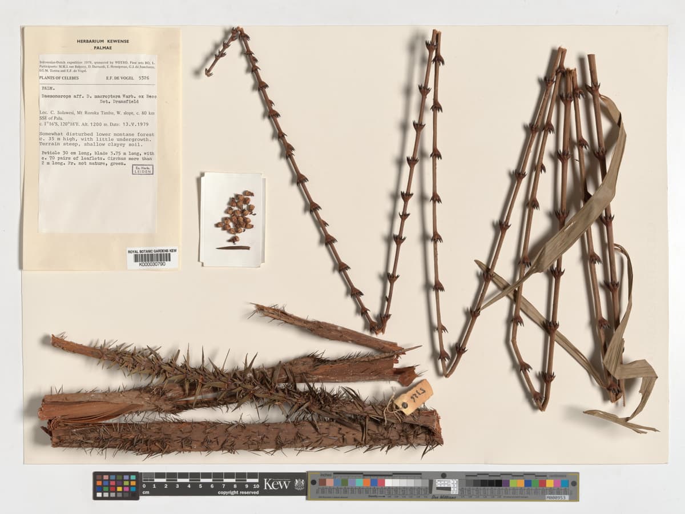Click the M000953 label on color card
685x514 pixels.
click(x=557, y=497)
